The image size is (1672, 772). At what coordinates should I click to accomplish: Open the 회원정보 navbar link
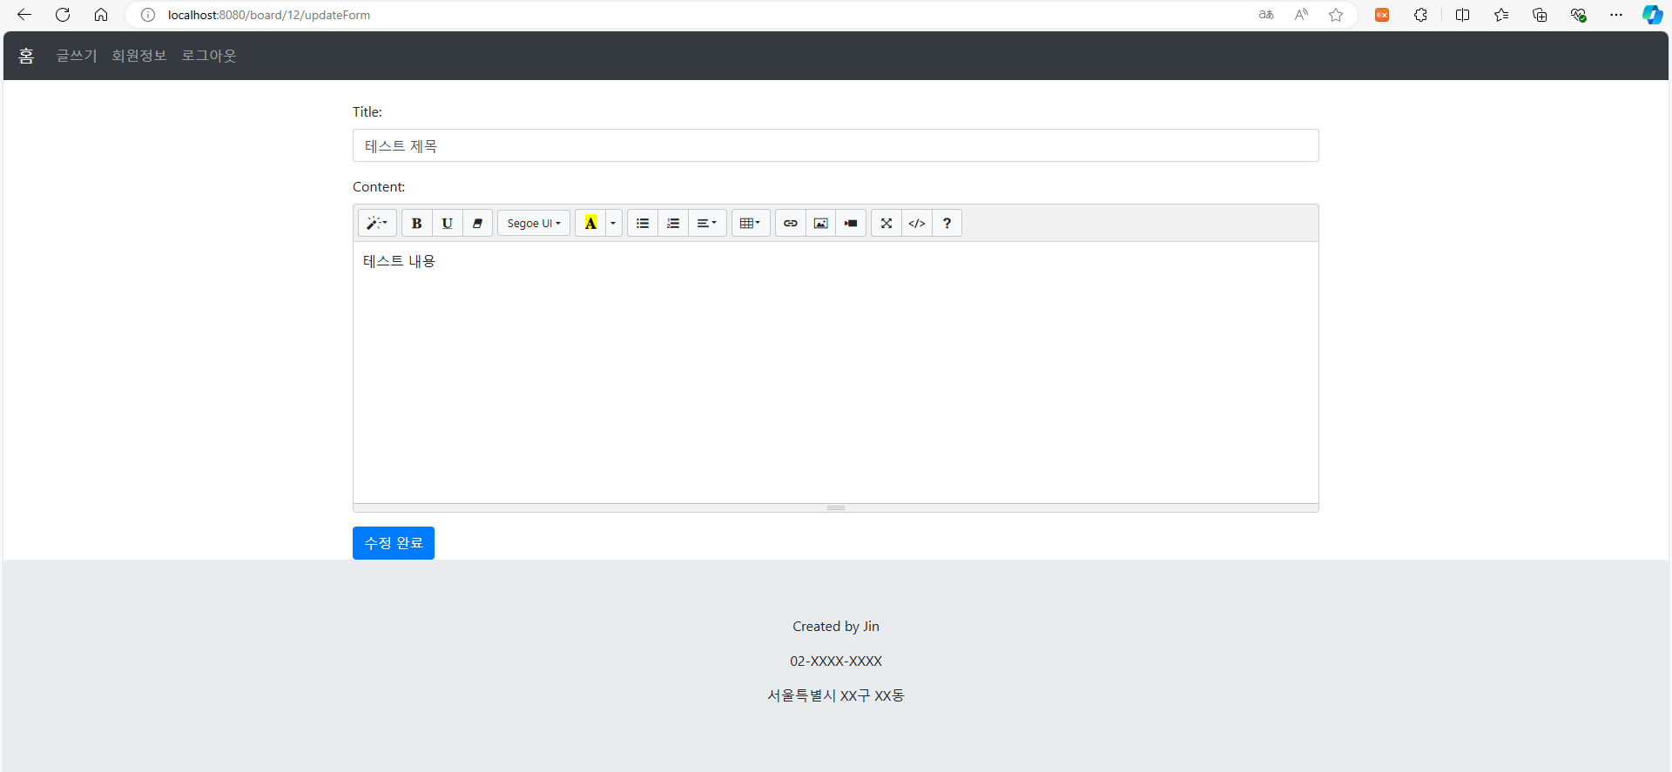[139, 56]
